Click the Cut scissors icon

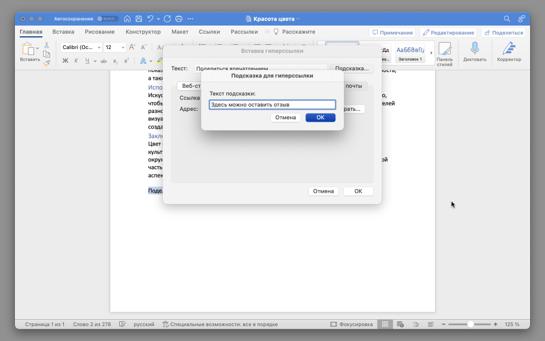47,45
